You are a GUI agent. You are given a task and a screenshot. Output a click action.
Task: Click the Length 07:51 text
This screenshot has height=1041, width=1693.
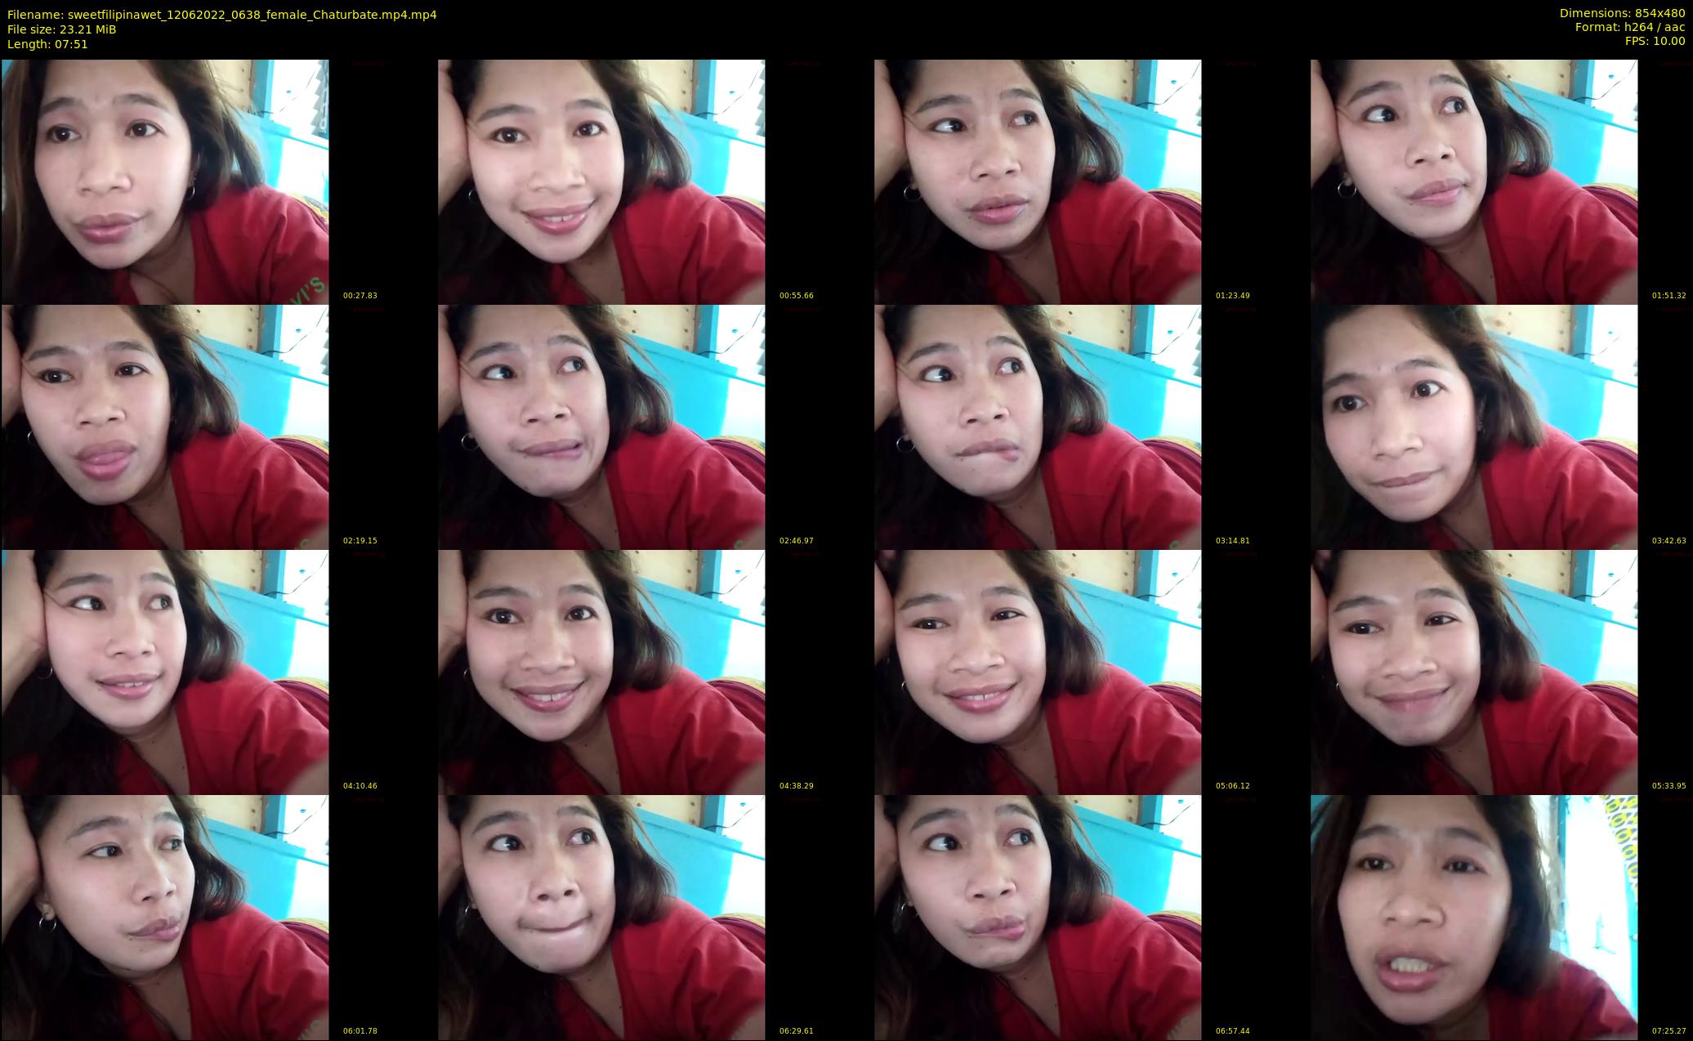[47, 44]
